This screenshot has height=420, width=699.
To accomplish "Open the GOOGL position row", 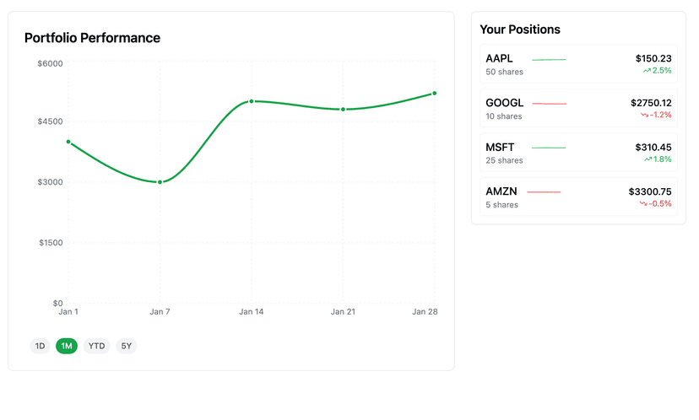I will [x=578, y=108].
